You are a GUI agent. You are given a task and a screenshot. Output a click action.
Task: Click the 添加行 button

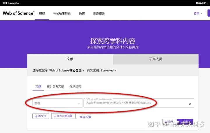pos(41,116)
